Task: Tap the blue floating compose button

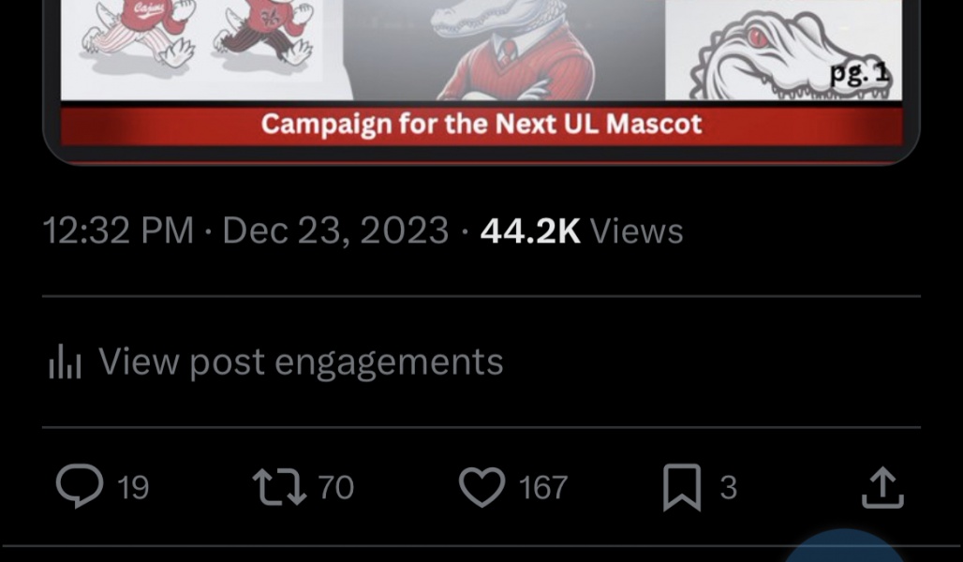Action: [845, 551]
